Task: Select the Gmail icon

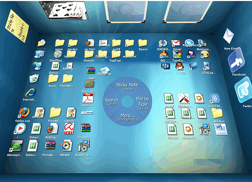Action: click(176, 43)
